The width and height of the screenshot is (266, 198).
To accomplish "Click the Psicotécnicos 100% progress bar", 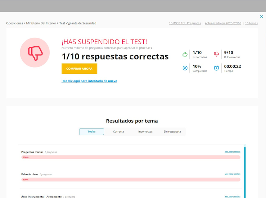I will (131, 180).
